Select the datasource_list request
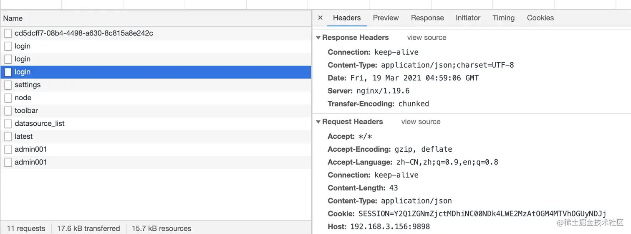The image size is (631, 234). [156, 124]
